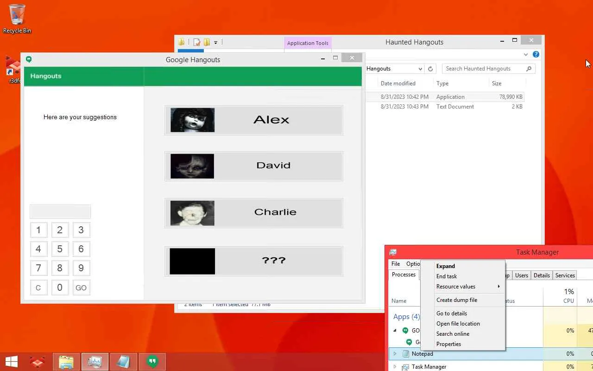Click the Properties quick access icon in Explorer
The width and height of the screenshot is (593, 371).
point(197,42)
